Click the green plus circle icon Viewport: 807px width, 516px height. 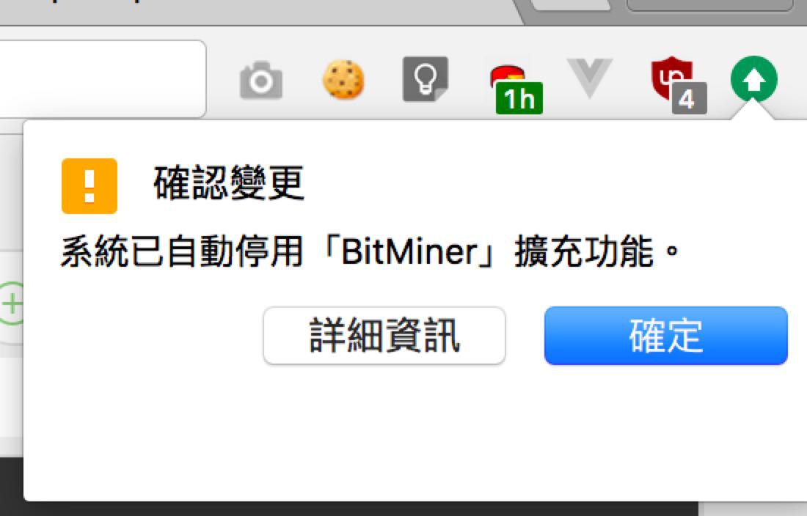pyautogui.click(x=11, y=304)
